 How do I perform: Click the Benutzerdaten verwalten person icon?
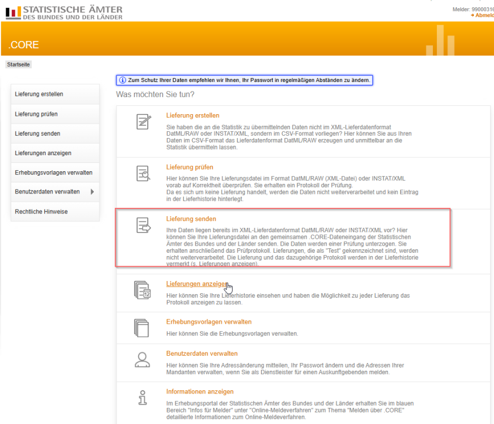[143, 360]
